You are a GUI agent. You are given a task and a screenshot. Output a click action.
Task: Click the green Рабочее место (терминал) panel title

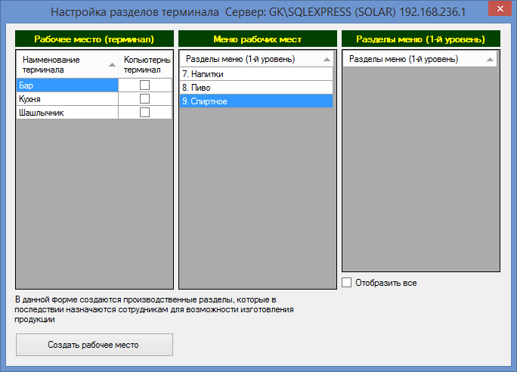tap(94, 39)
